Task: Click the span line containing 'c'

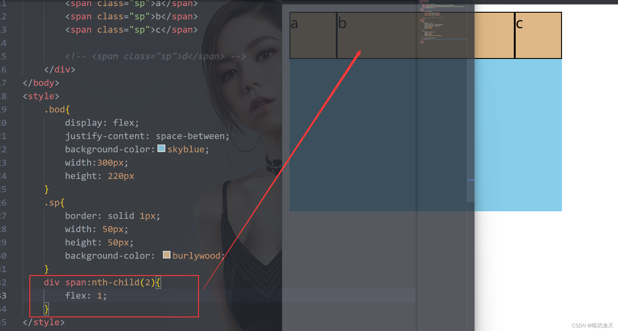Action: coord(131,30)
